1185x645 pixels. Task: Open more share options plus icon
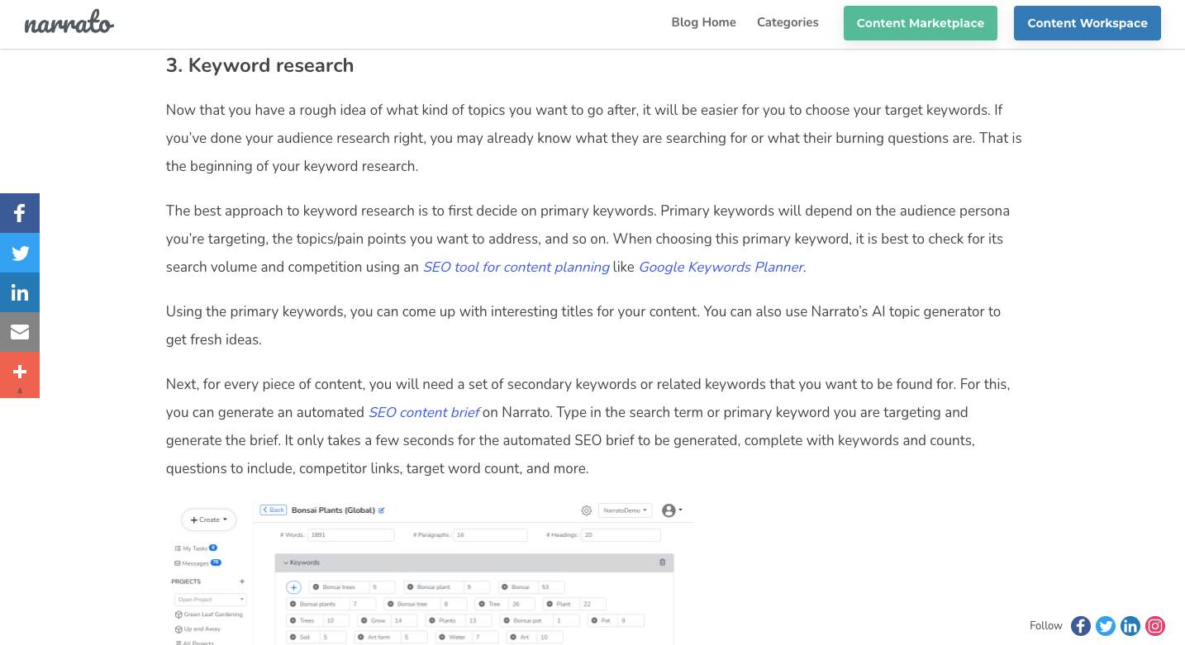(20, 375)
